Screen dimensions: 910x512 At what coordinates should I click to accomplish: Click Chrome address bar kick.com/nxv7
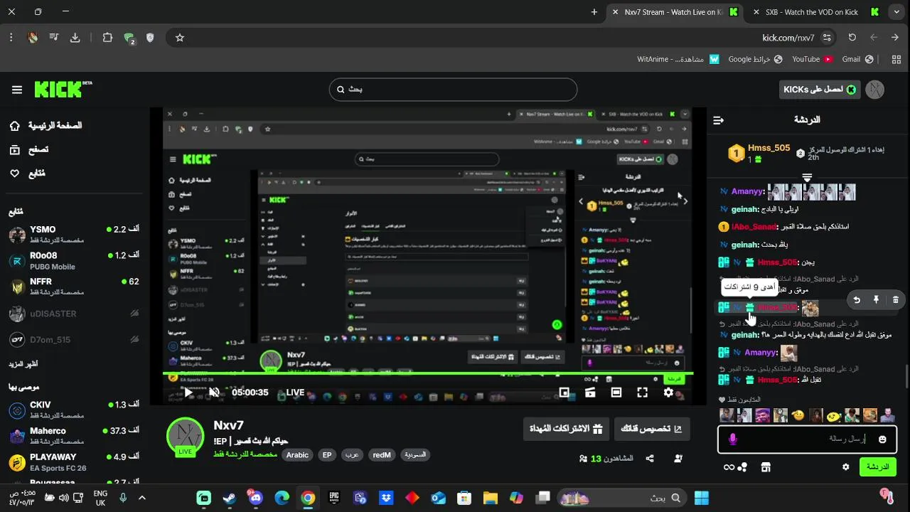click(x=788, y=38)
